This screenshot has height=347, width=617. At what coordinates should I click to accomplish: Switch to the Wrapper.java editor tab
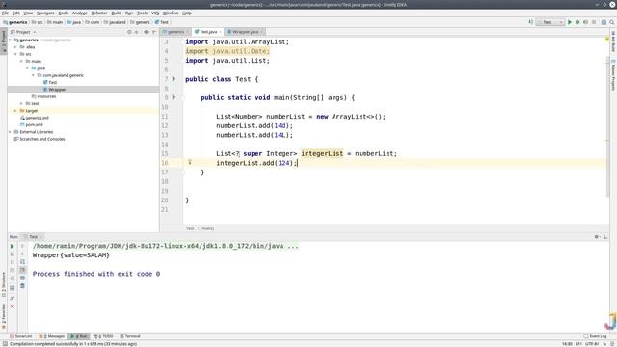[245, 32]
